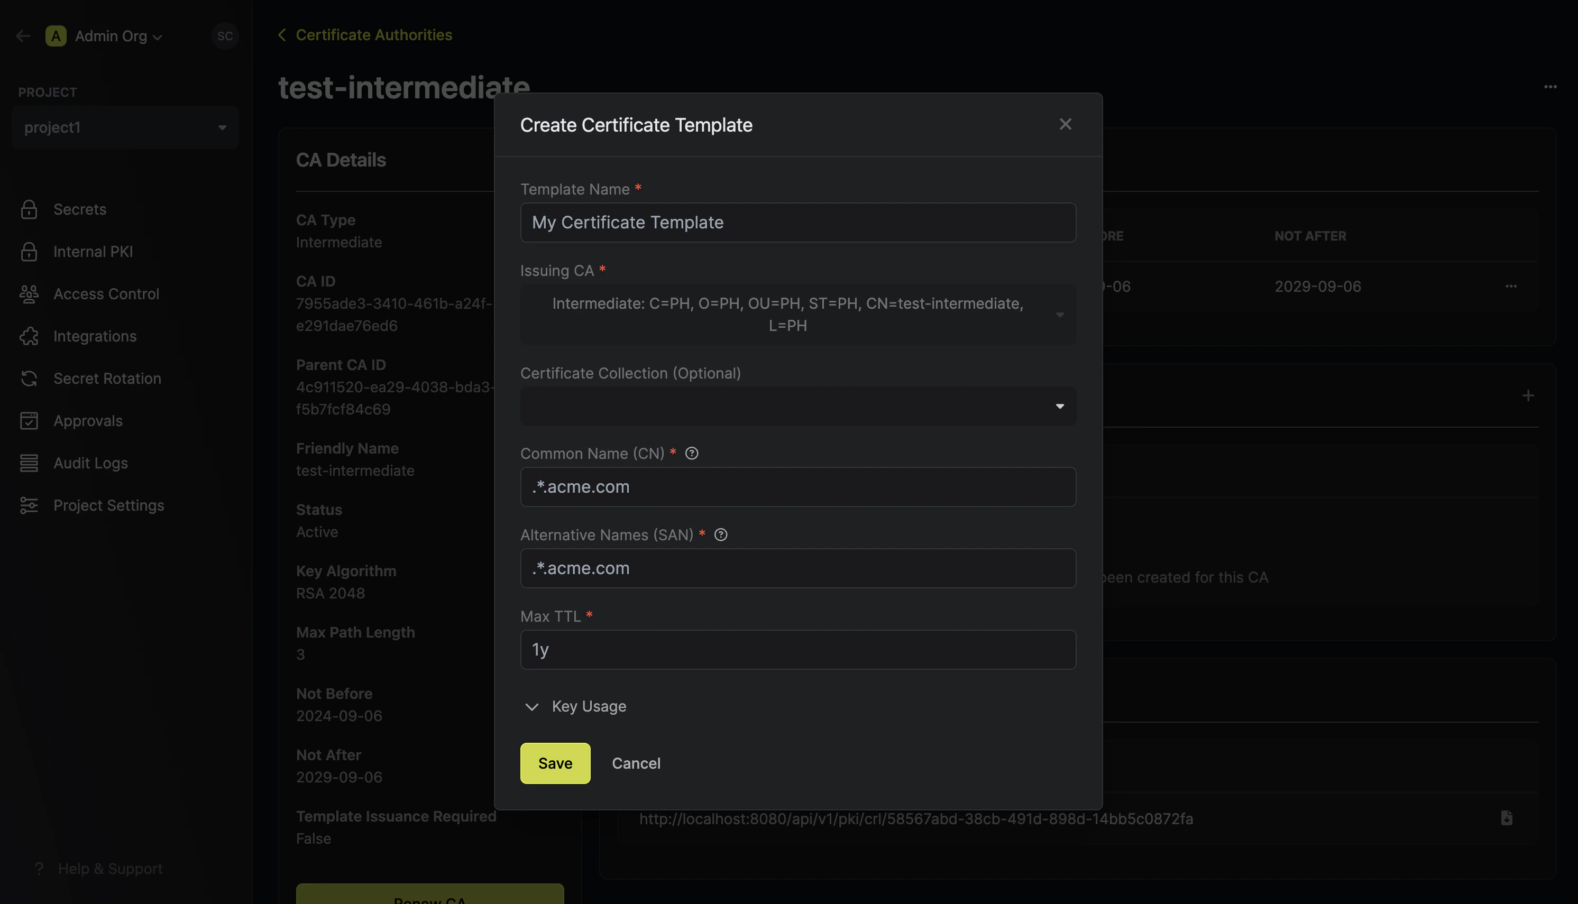Open the page options ellipsis menu
The height and width of the screenshot is (904, 1578).
tap(1550, 86)
